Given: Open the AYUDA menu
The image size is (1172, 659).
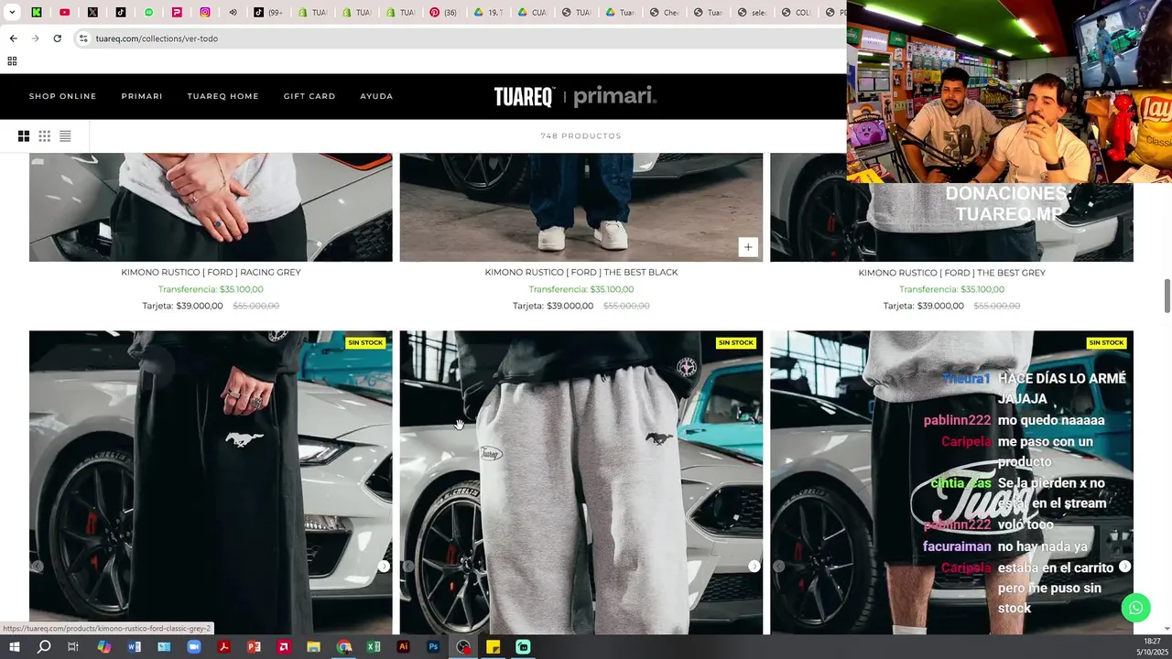Looking at the screenshot, I should 376,96.
